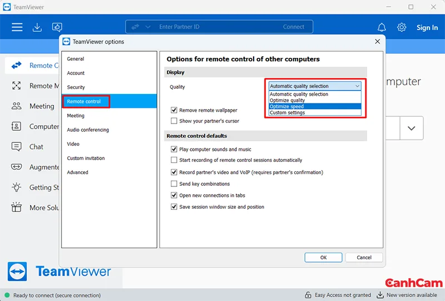445x301 pixels.
Task: Open Audio conferencing options category
Action: 109,130
